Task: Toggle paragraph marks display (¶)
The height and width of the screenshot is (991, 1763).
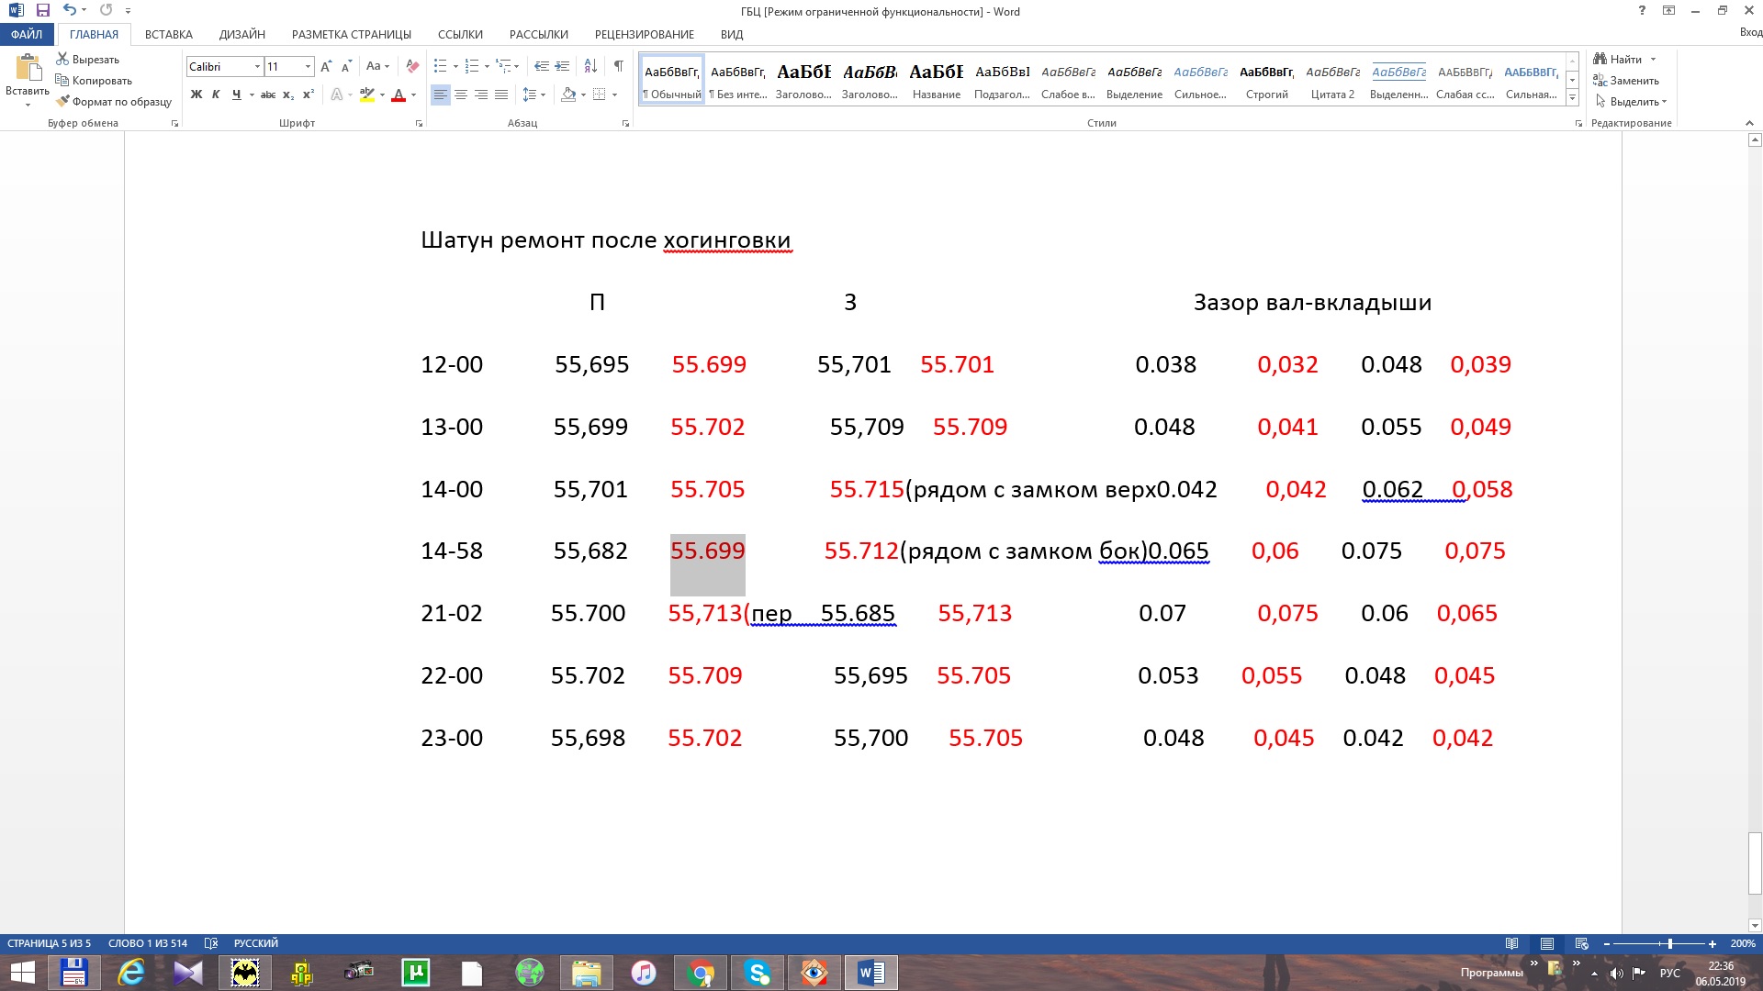Action: (x=619, y=66)
